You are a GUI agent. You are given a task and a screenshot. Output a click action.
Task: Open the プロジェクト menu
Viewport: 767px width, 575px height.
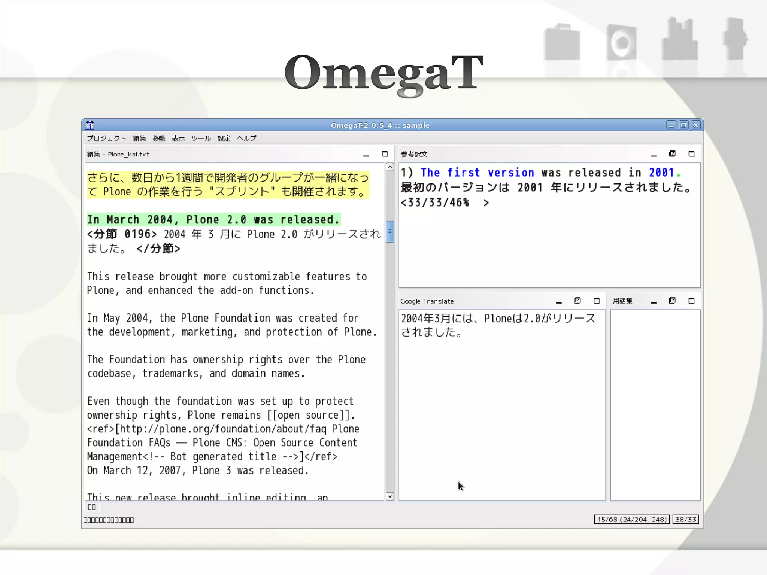[x=107, y=138]
